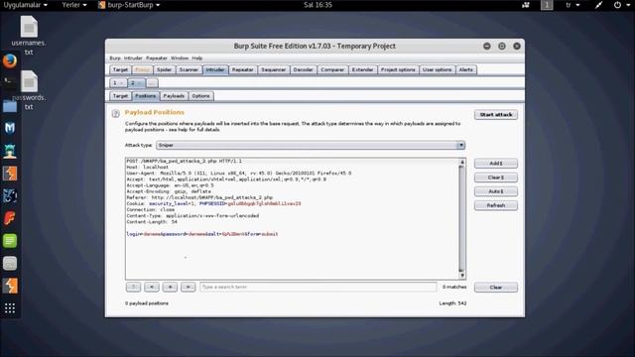Open the running Burp Suite icon at dock bottom

[x=10, y=286]
